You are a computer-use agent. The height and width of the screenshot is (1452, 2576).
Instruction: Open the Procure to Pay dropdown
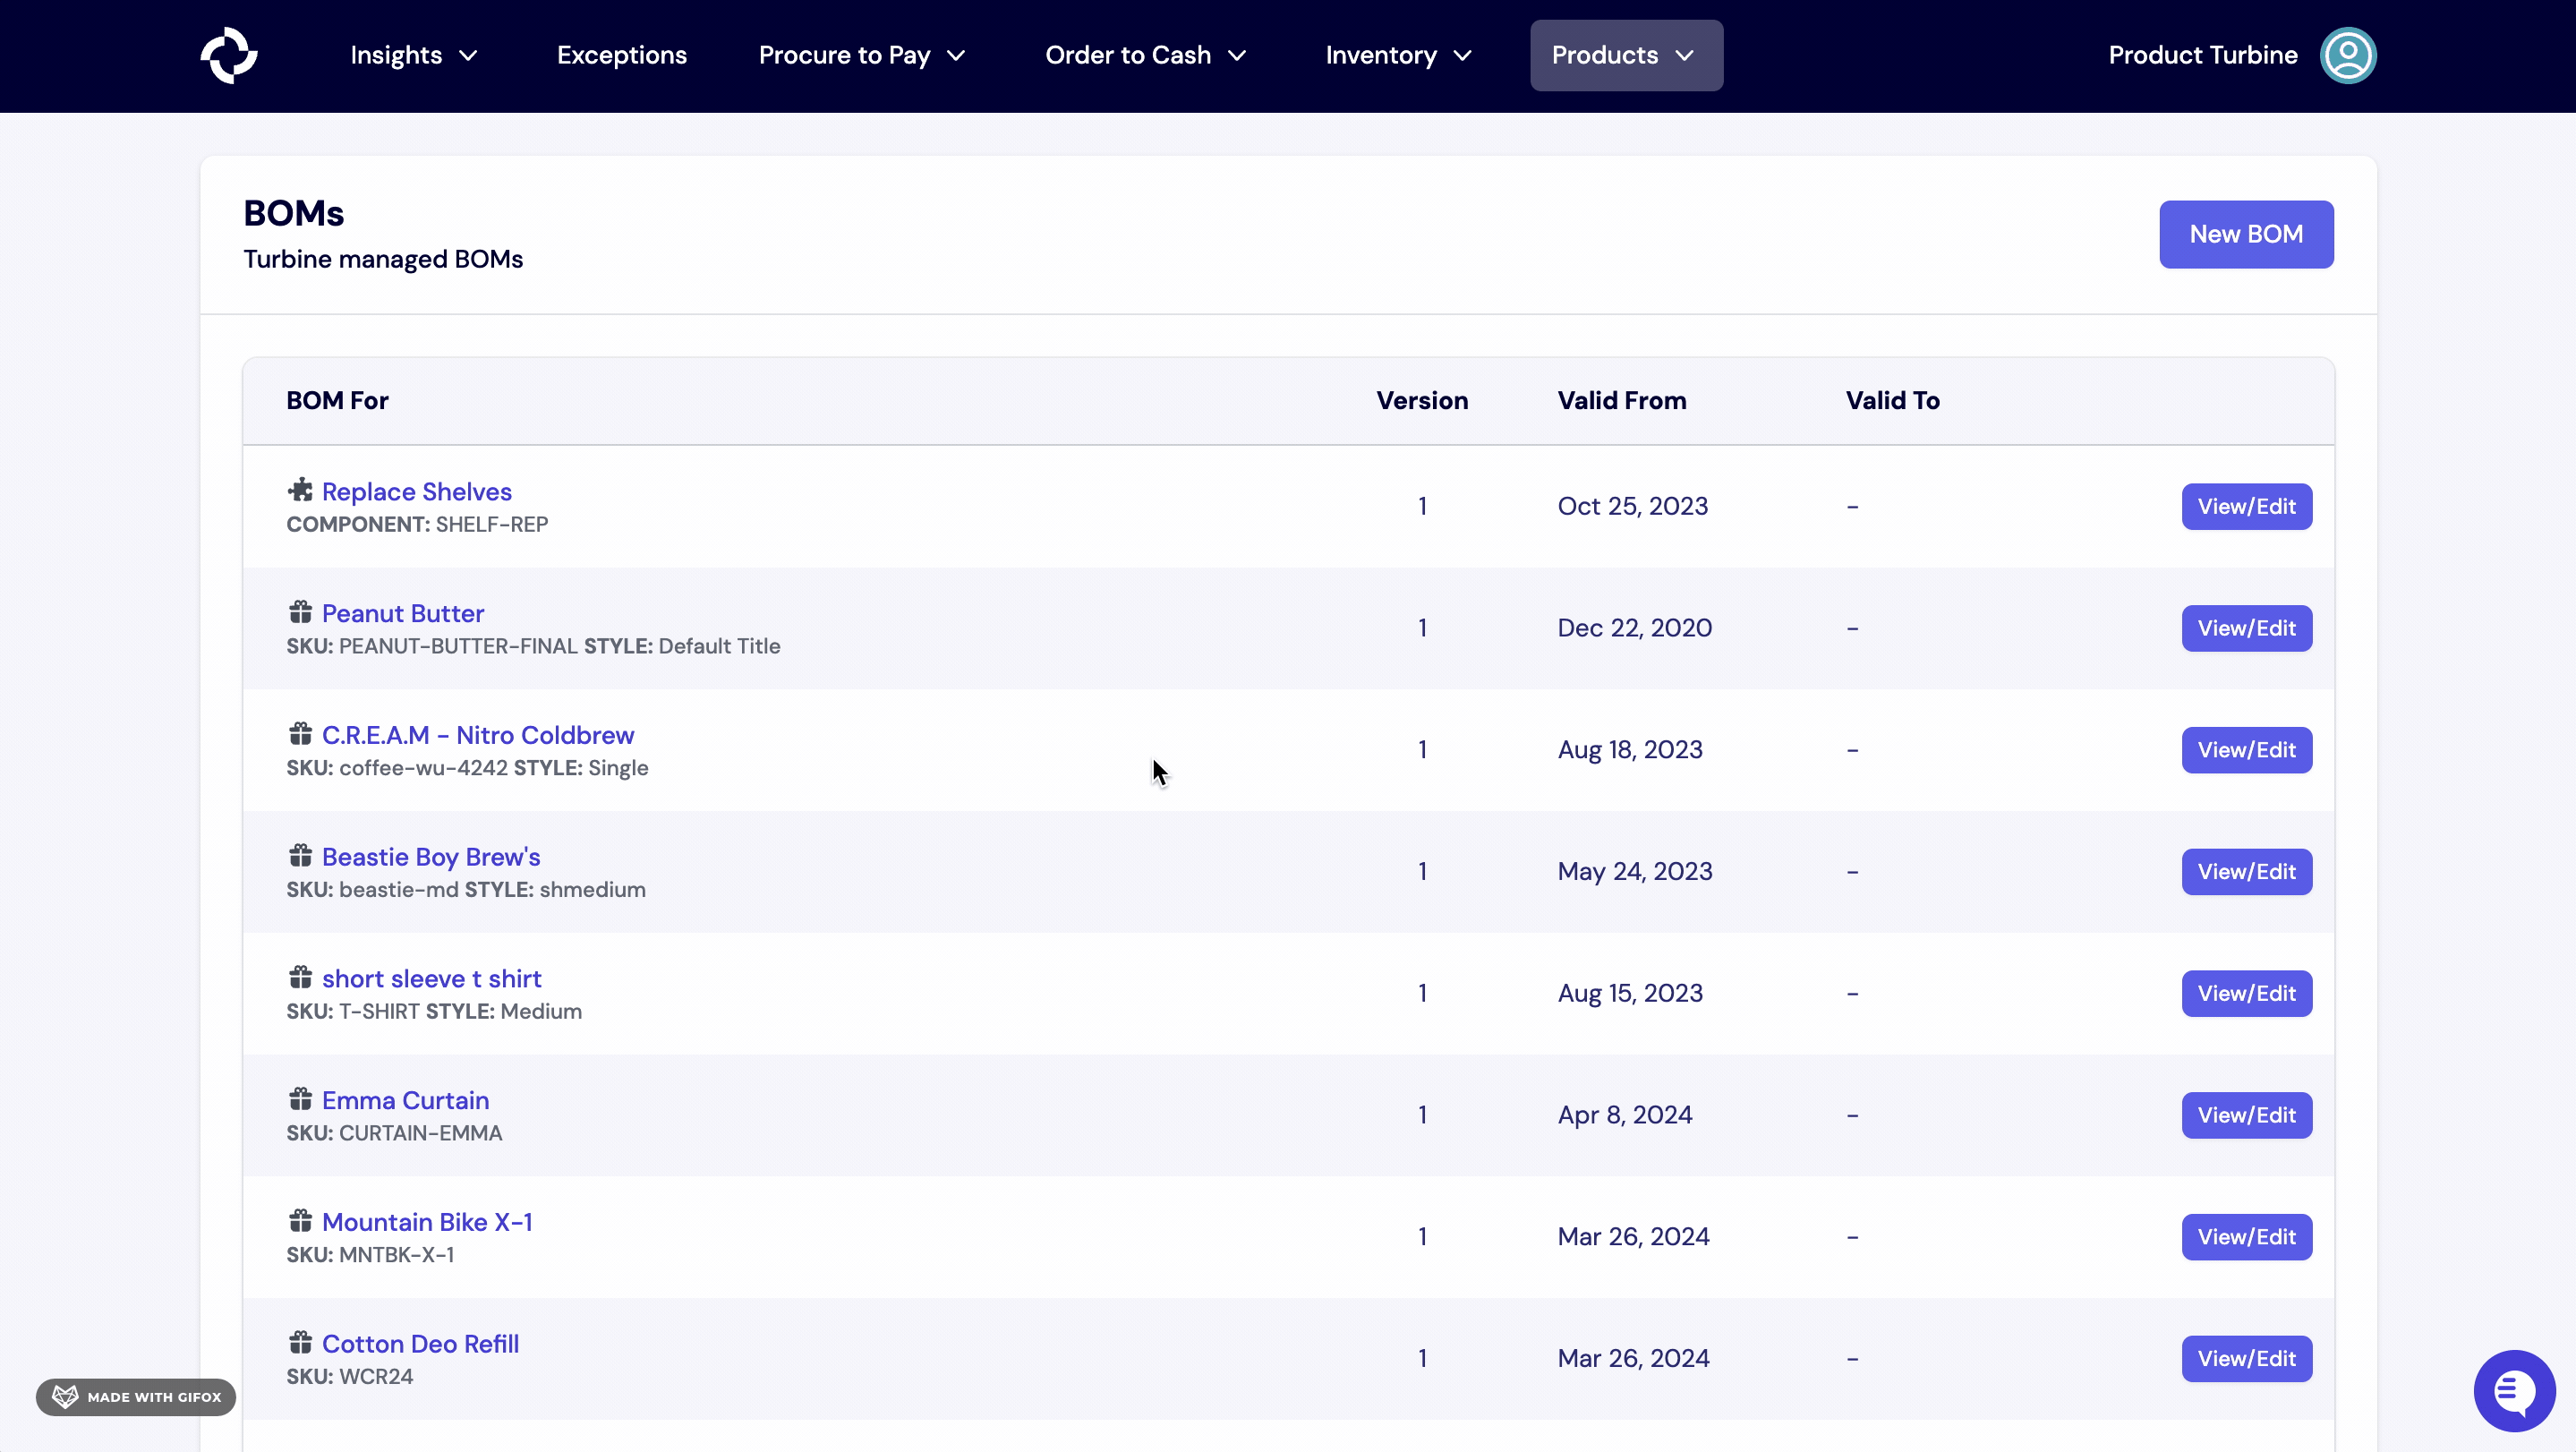tap(861, 55)
